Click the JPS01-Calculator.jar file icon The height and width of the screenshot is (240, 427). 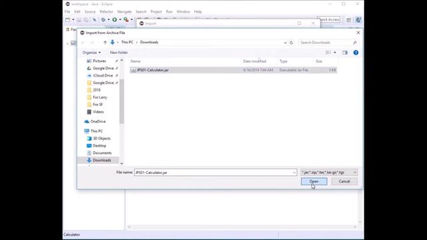pos(133,70)
